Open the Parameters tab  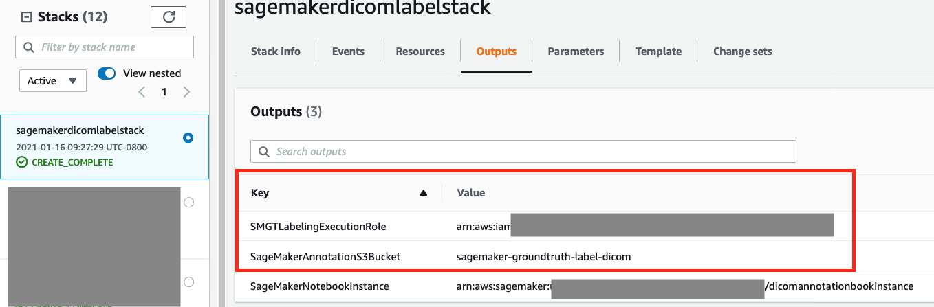[576, 52]
